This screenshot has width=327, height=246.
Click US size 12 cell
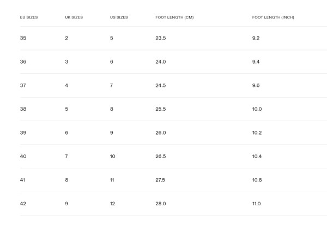[112, 204]
